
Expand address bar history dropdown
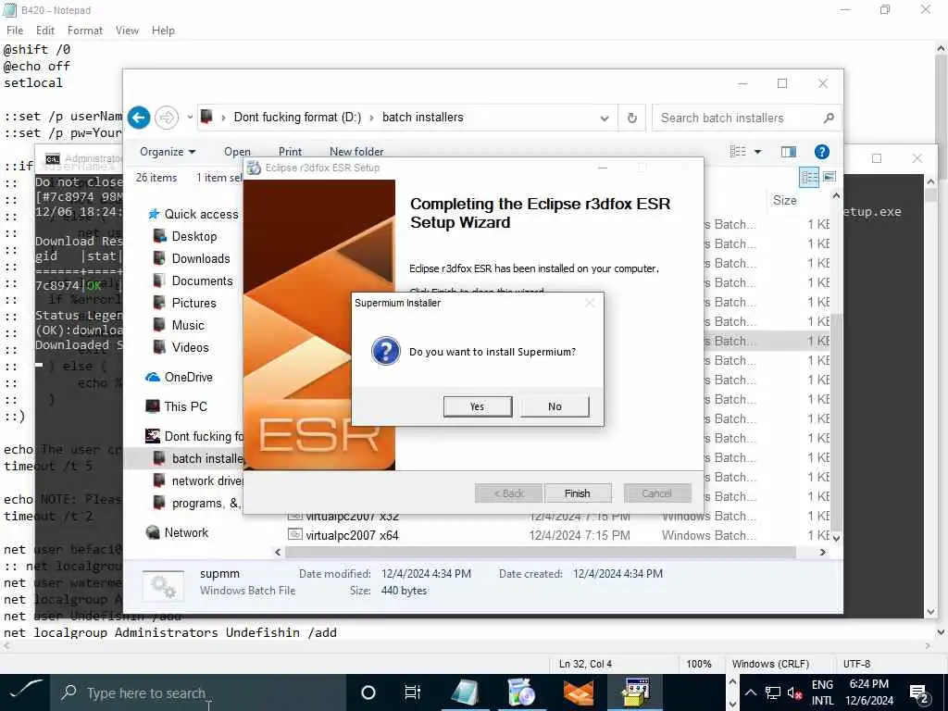coord(604,118)
